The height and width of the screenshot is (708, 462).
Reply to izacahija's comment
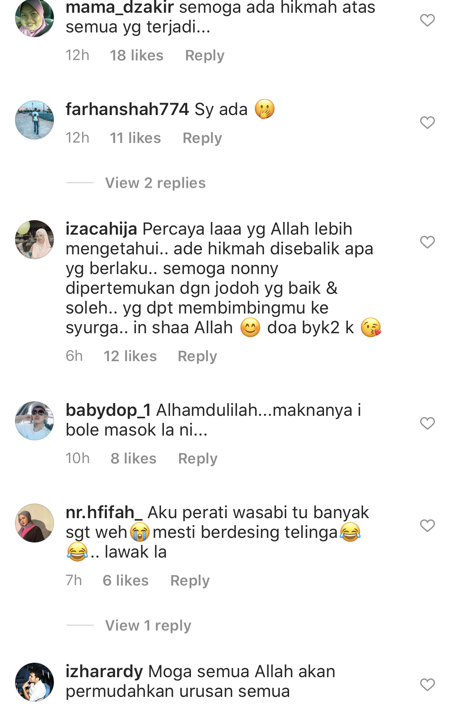tap(197, 356)
